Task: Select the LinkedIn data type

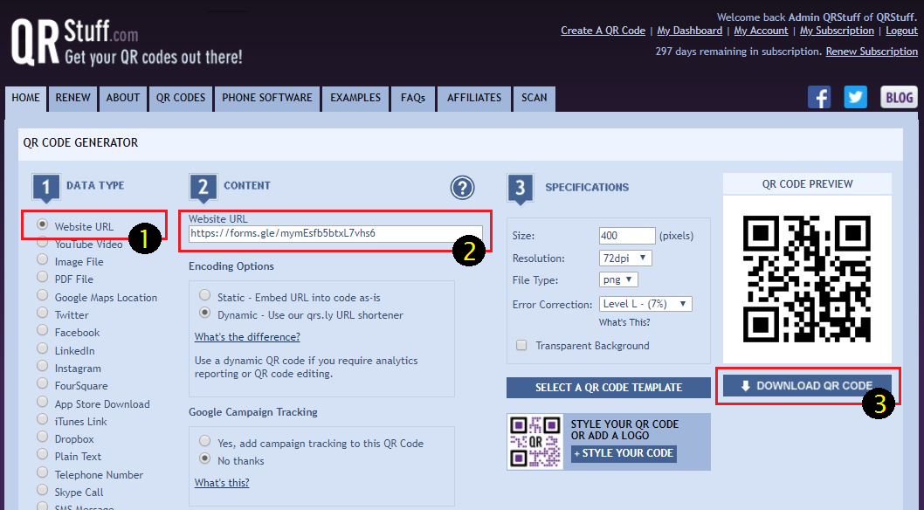Action: (x=42, y=348)
